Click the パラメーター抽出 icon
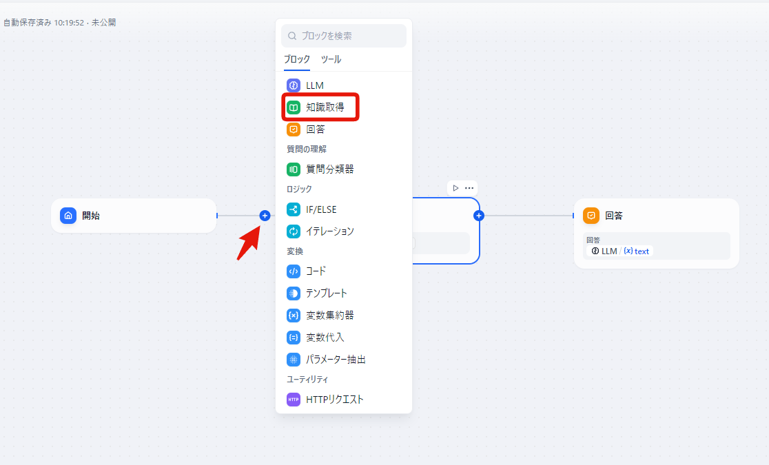 coord(294,360)
